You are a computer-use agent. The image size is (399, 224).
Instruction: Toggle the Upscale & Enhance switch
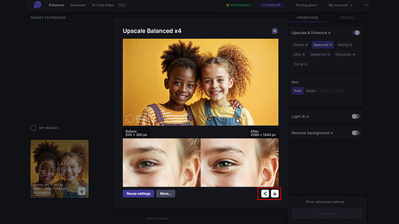click(356, 33)
